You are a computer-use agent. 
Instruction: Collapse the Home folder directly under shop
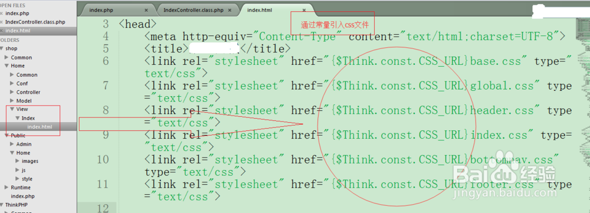[x=6, y=66]
